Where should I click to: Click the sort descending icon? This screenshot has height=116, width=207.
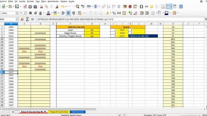(114, 6)
